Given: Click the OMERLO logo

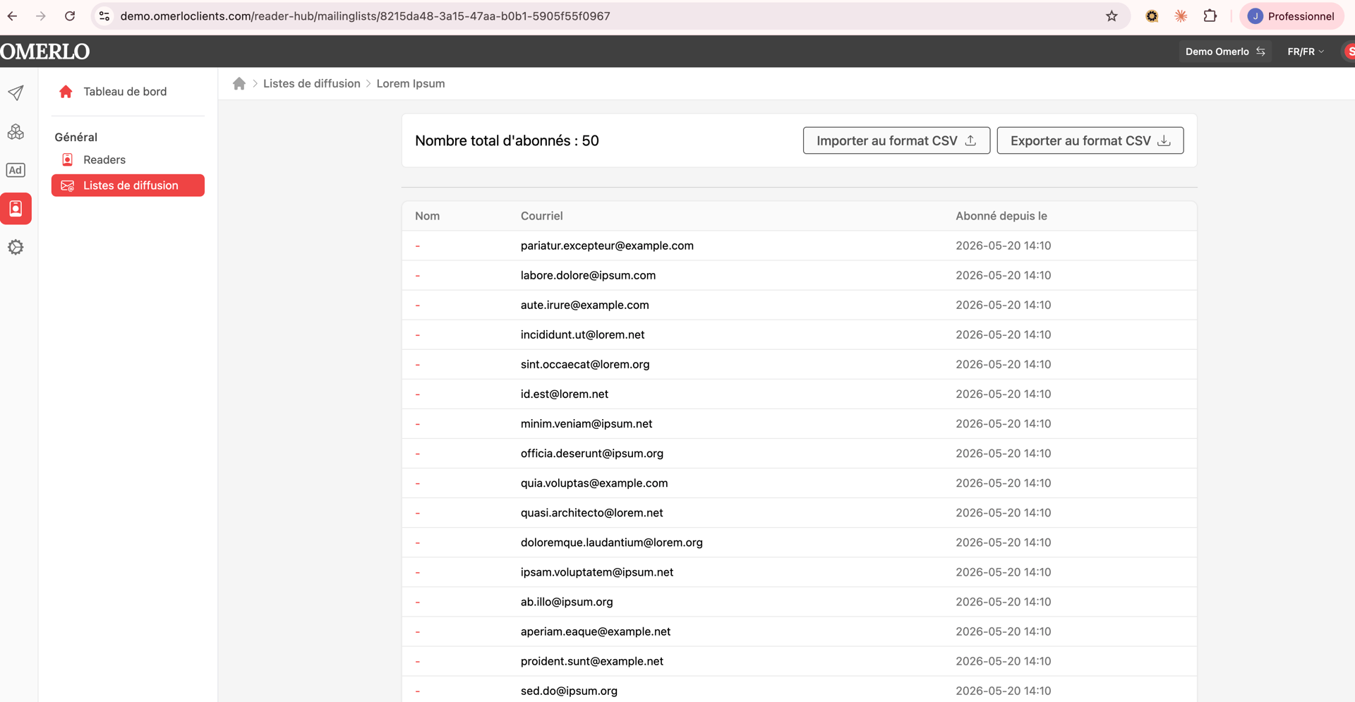Looking at the screenshot, I should pos(45,52).
